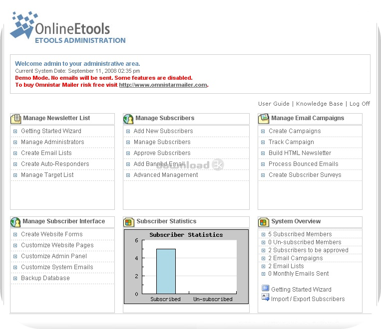The width and height of the screenshot is (381, 329).
Task: Click the Subscriber Statistics header title
Action: pyautogui.click(x=166, y=221)
